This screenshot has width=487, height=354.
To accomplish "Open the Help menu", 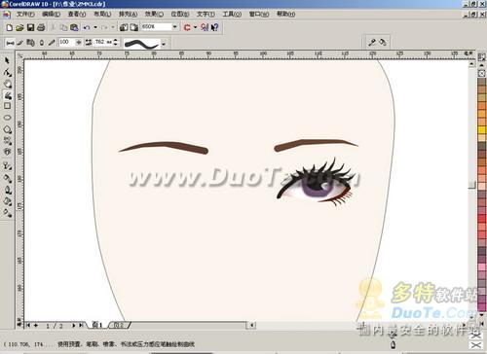I will 285,14.
